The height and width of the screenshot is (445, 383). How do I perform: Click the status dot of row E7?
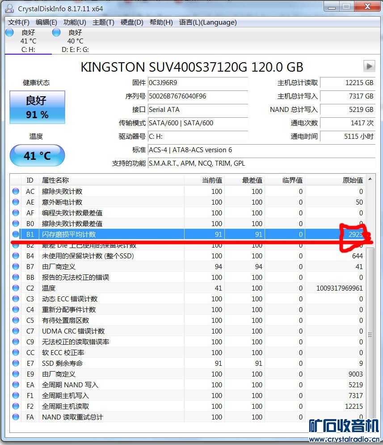pyautogui.click(x=16, y=363)
